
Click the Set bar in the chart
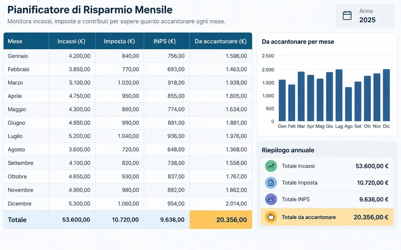pyautogui.click(x=358, y=101)
